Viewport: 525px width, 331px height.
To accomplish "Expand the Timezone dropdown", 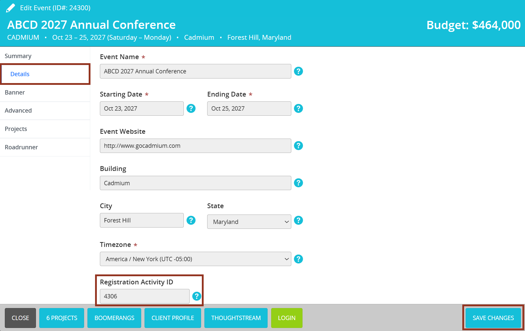I will coord(195,259).
